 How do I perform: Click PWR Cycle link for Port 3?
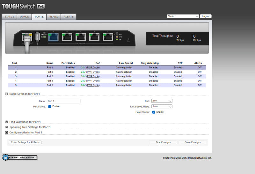point(93,76)
